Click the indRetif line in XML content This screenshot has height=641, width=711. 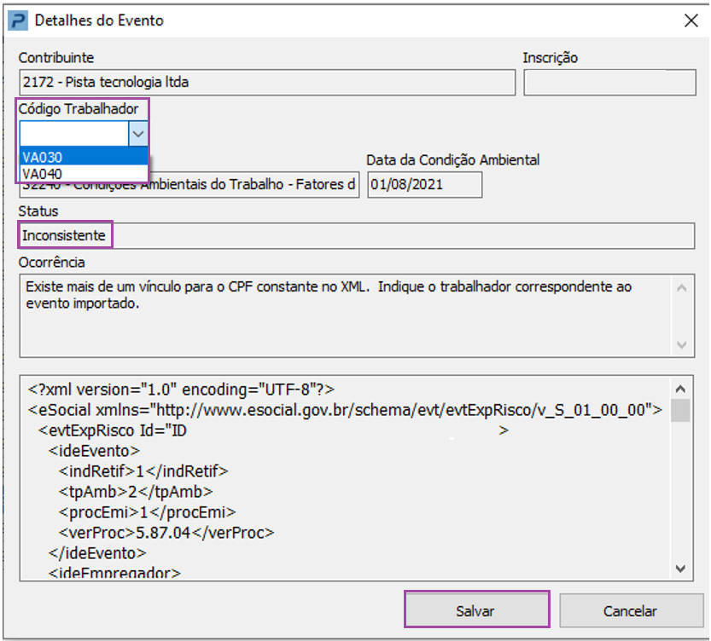coord(143,471)
